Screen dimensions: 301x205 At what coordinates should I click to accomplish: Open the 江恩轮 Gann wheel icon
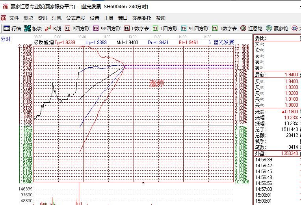pos(243,28)
